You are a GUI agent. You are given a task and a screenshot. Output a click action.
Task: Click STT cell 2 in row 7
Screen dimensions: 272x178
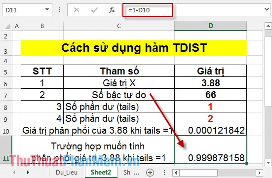click(x=42, y=95)
